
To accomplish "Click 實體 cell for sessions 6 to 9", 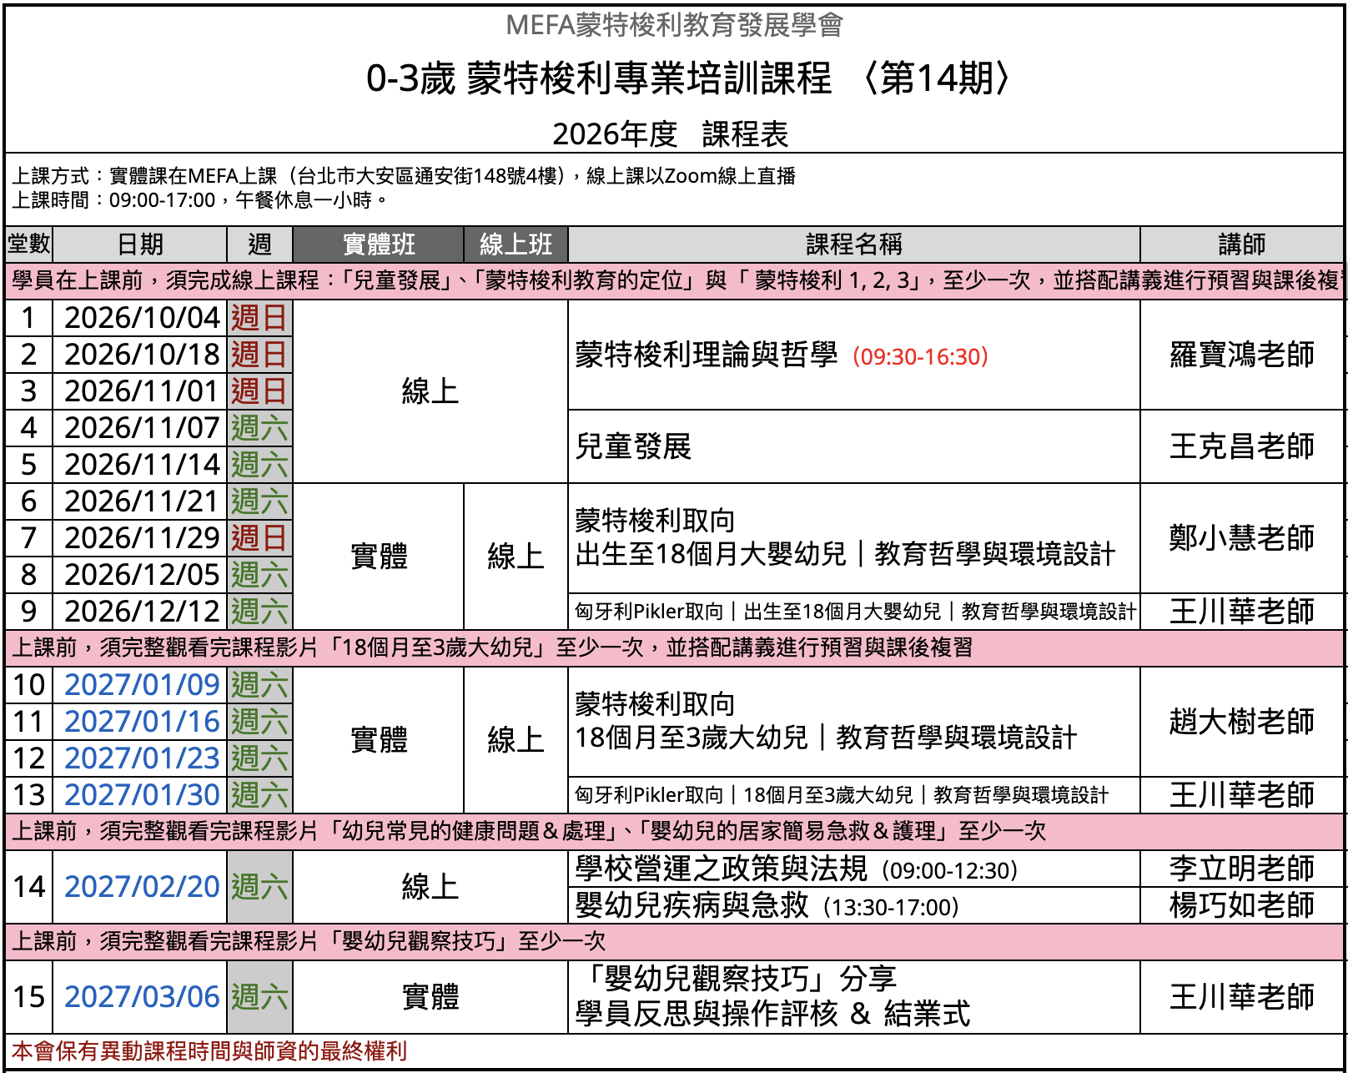I will click(x=379, y=557).
